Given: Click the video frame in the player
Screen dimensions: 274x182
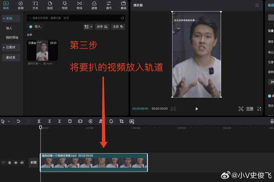Looking at the screenshot, I should click(x=196, y=54).
